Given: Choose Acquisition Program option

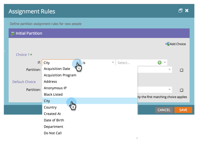Looking at the screenshot, I should (60, 75).
